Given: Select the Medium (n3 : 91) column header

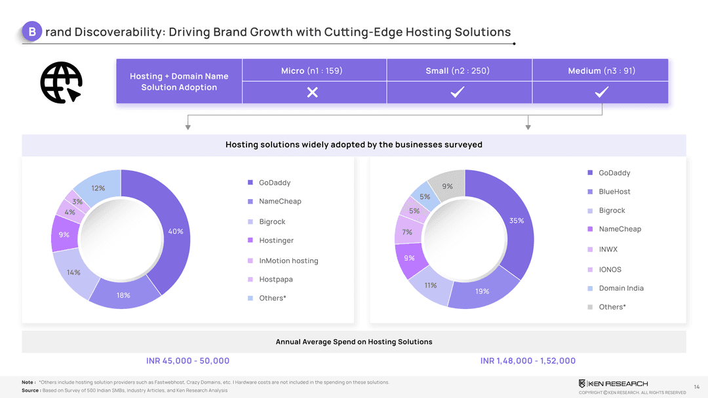Looking at the screenshot, I should 601,71.
